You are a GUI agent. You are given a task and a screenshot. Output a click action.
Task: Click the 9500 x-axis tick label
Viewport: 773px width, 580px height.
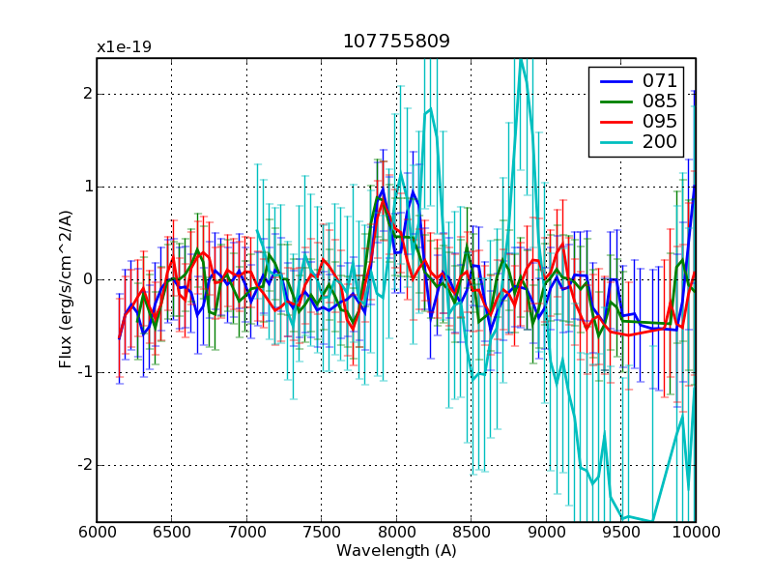click(620, 532)
